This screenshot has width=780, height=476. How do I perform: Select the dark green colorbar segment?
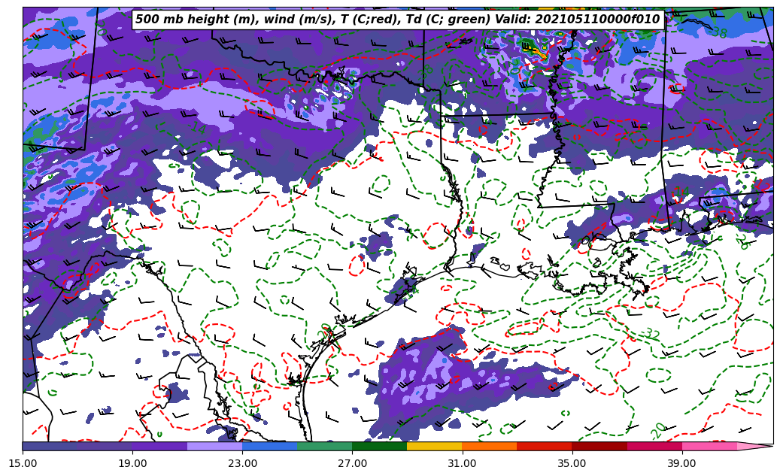point(379,446)
